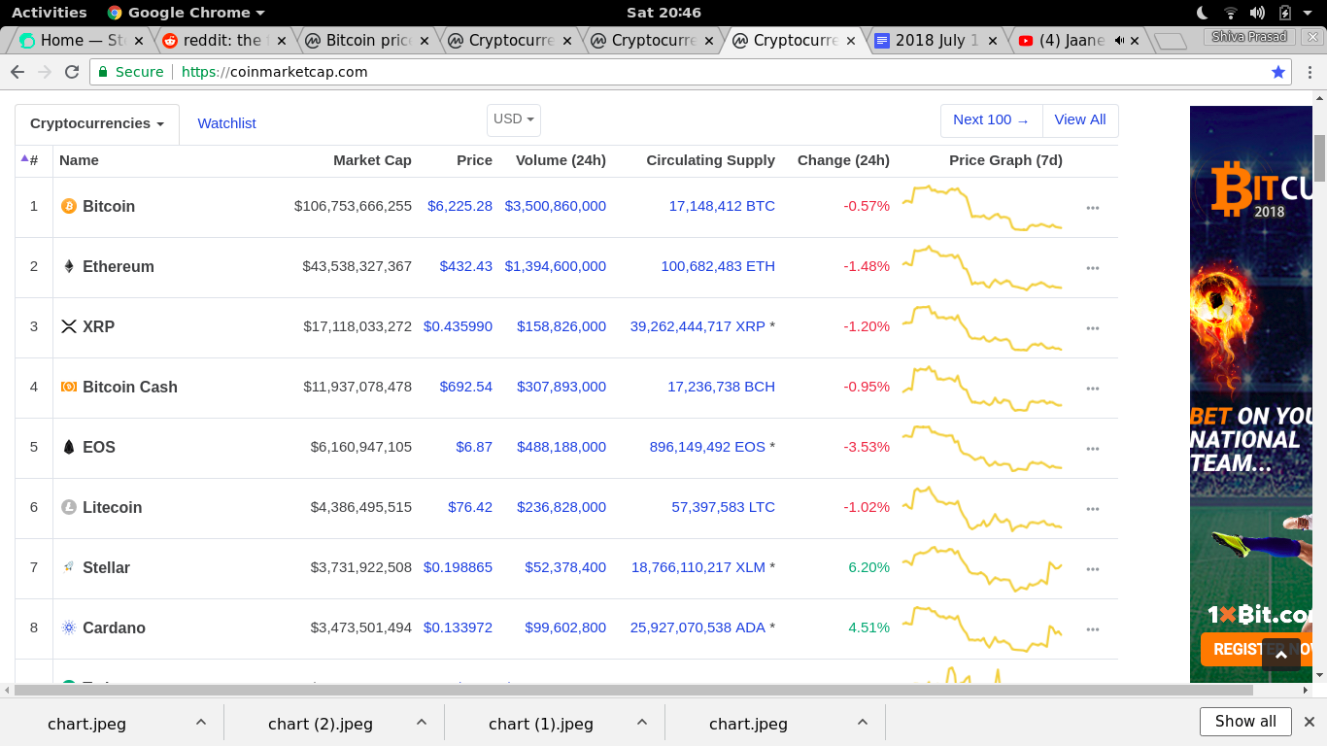This screenshot has width=1327, height=746.
Task: Click the Stellar coin icon
Action: (69, 567)
